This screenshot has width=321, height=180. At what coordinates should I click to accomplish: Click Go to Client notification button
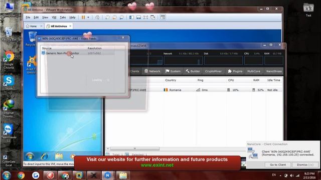277,164
